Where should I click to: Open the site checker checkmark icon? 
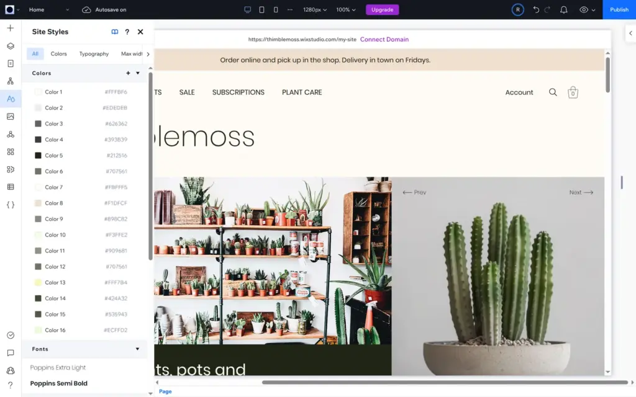[x=11, y=335]
